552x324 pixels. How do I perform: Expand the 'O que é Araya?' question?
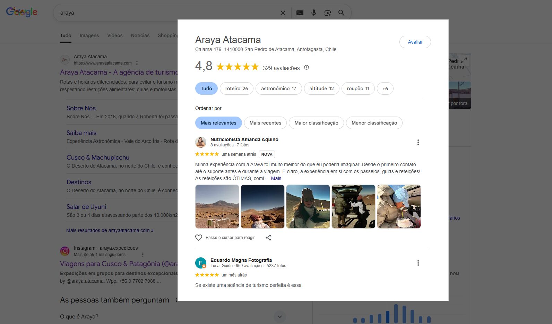[280, 316]
